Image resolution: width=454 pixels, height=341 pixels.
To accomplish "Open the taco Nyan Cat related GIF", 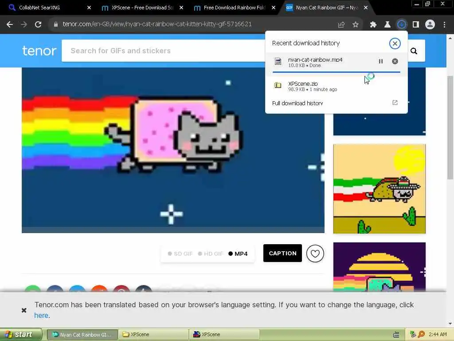I will click(x=380, y=189).
